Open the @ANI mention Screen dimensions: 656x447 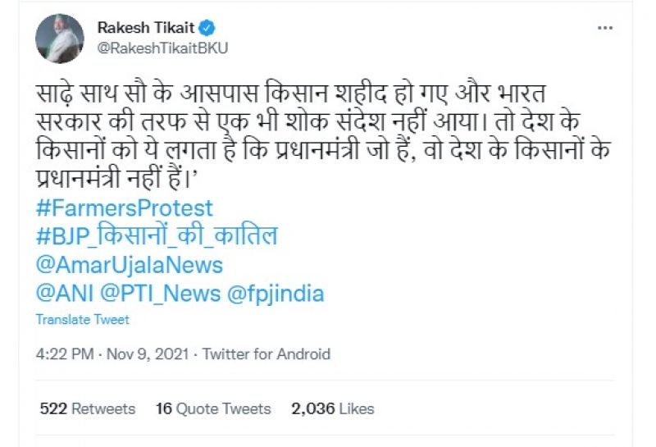click(x=63, y=293)
